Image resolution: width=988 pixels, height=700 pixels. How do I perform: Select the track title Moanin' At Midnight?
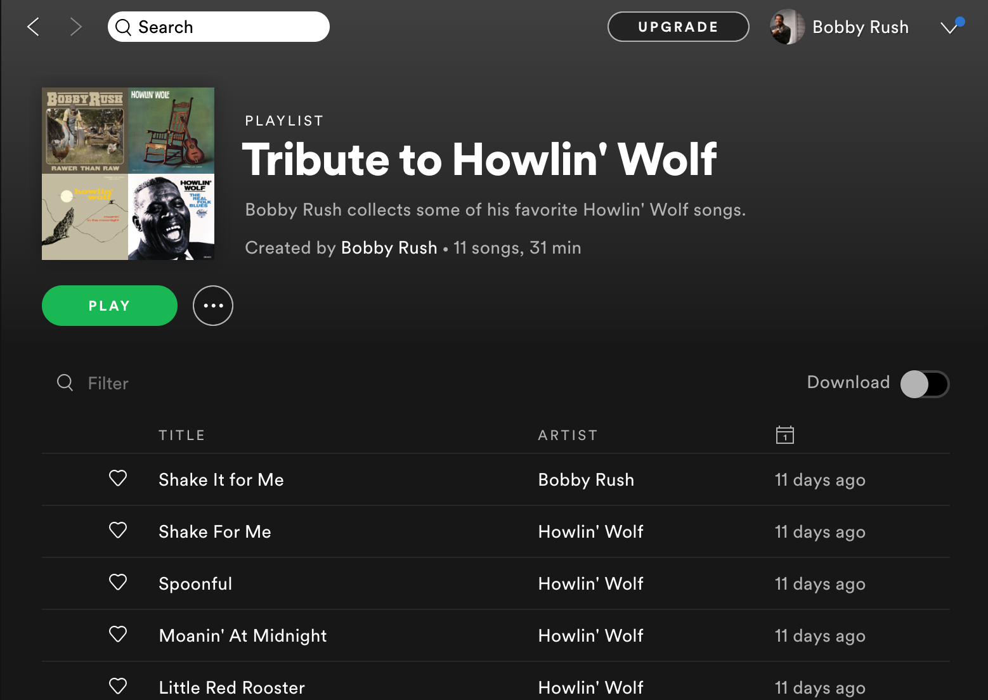[243, 636]
